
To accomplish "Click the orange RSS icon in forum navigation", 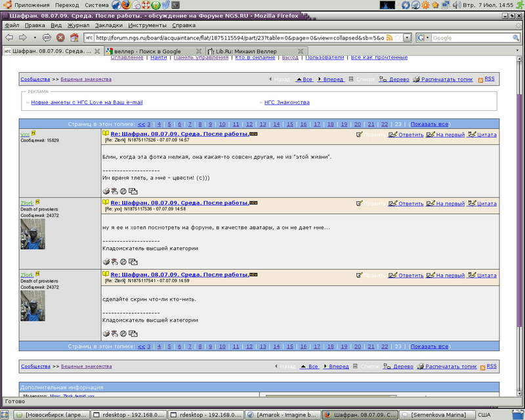I will [481, 79].
